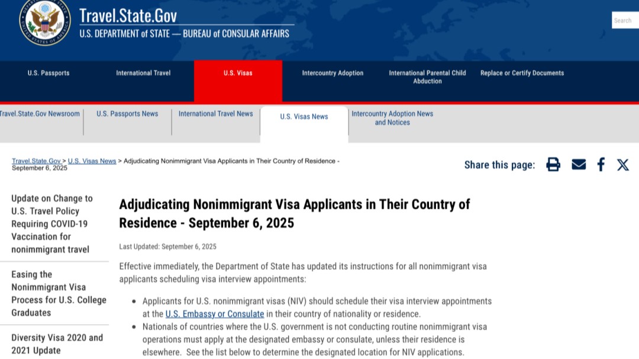Screen dimensions: 639x359
Task: Click the Search input field
Action: pos(625,20)
